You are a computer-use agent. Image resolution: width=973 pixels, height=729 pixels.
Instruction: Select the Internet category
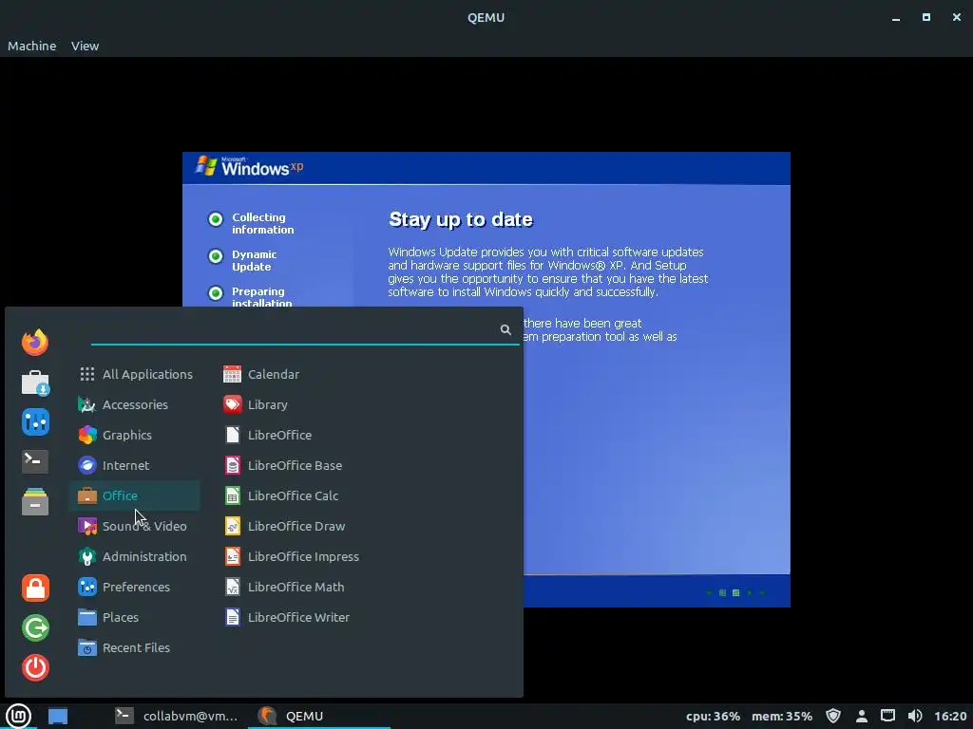pyautogui.click(x=135, y=465)
